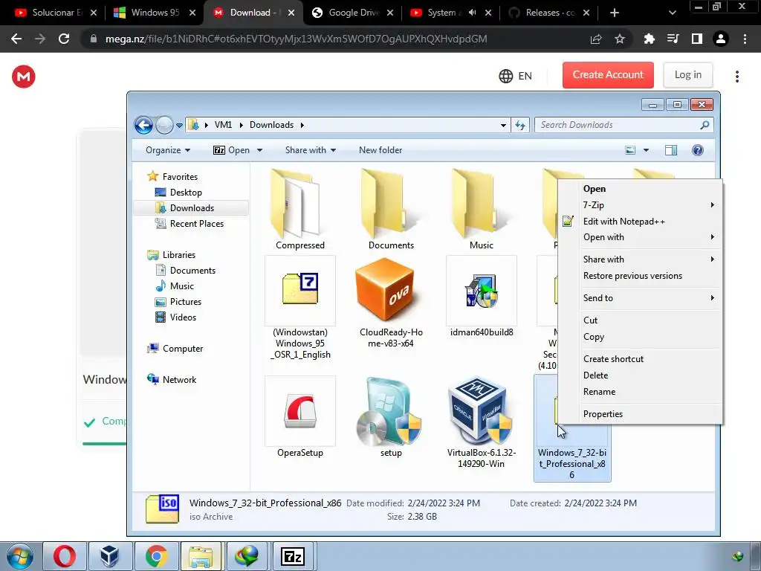Launch Opera from the taskbar
Image resolution: width=761 pixels, height=571 pixels.
(x=64, y=556)
